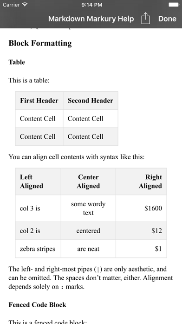Image resolution: width=182 pixels, height=324 pixels.
Task: Tap the battery indicator icon
Action: (x=174, y=5)
